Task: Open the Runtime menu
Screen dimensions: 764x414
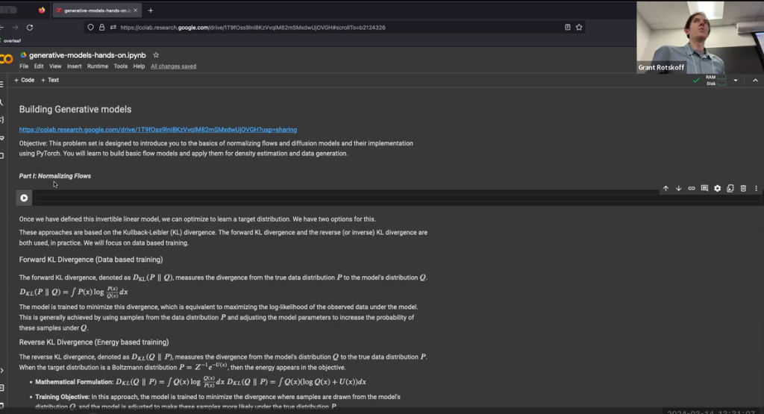Action: 98,66
